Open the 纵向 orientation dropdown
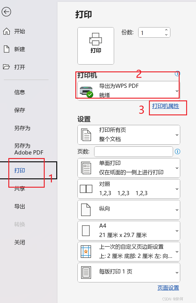This screenshot has height=303, width=196. (x=129, y=210)
